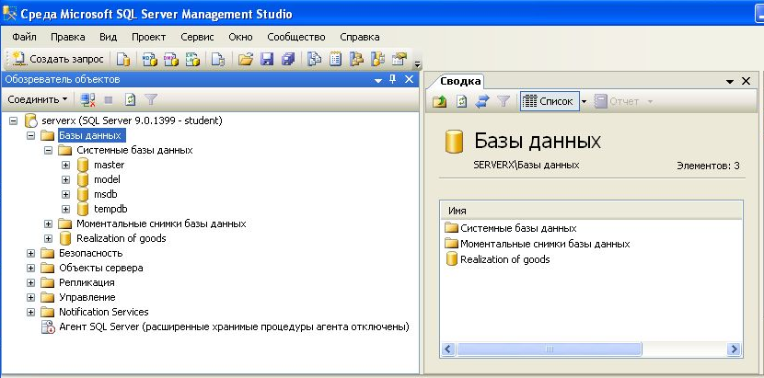
Task: Open the Проект menu
Action: (x=148, y=37)
